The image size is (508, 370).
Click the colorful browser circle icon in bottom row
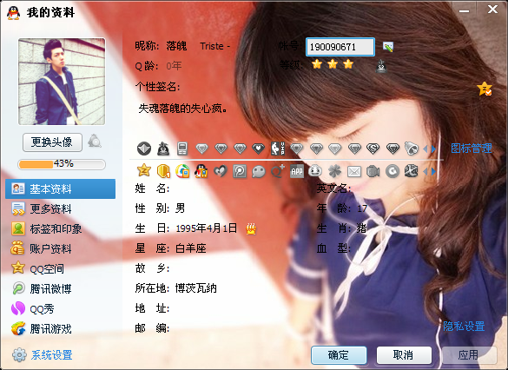(x=182, y=171)
